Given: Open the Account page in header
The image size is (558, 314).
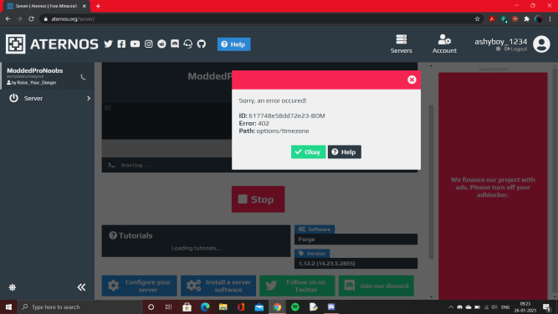Looking at the screenshot, I should pyautogui.click(x=444, y=44).
